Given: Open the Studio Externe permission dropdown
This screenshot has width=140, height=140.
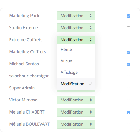Looking at the screenshot, I should click(76, 28).
